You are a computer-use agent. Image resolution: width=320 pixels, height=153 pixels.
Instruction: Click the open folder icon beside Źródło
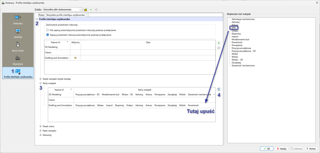pyautogui.click(x=86, y=10)
